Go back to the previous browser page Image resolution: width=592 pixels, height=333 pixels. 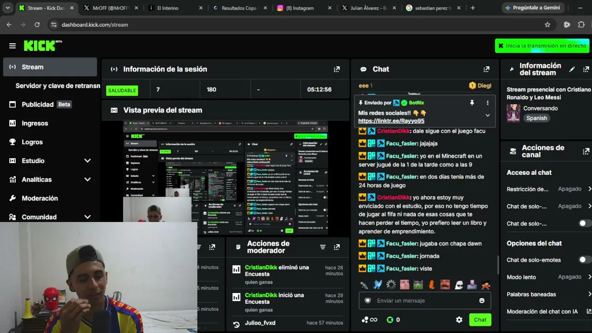coord(9,25)
